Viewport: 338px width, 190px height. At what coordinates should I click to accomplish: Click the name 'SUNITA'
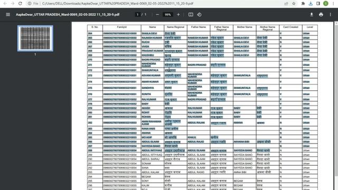pyautogui.click(x=146, y=94)
